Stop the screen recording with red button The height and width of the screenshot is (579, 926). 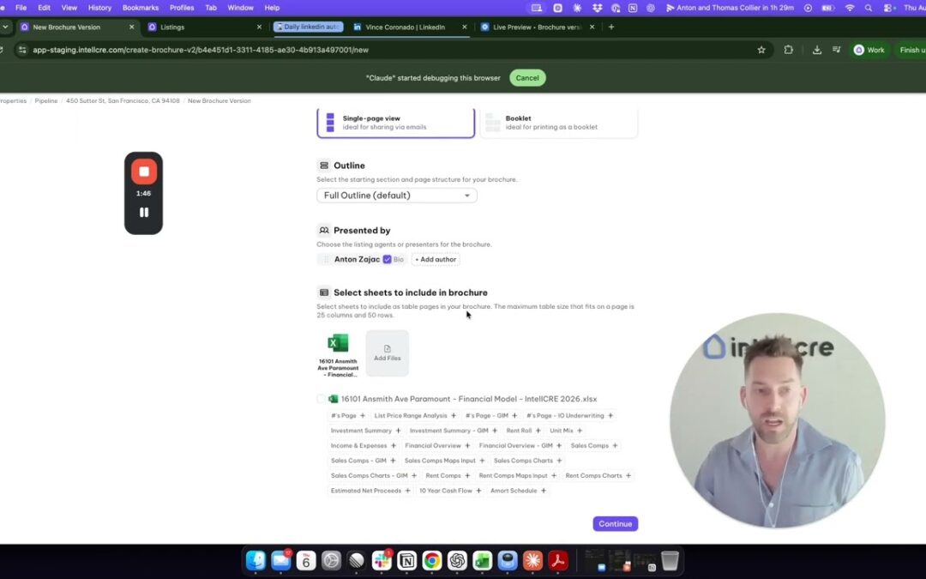(x=143, y=172)
